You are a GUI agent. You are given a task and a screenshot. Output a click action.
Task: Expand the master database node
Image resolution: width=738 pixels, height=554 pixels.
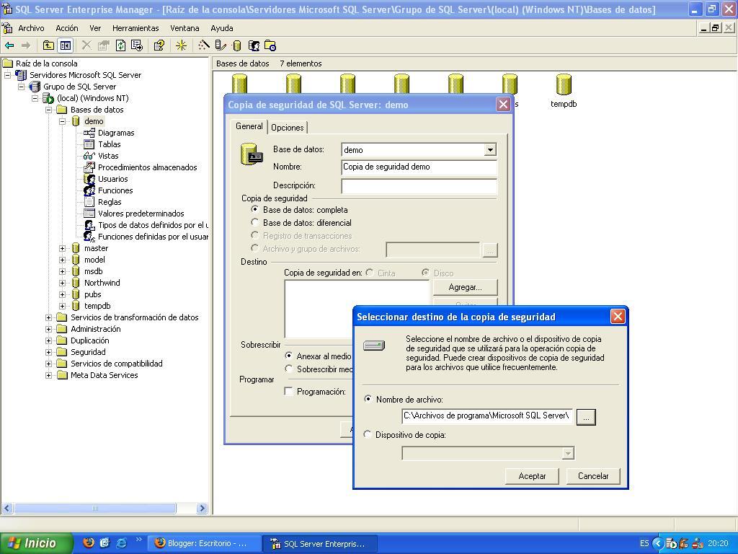click(x=62, y=248)
